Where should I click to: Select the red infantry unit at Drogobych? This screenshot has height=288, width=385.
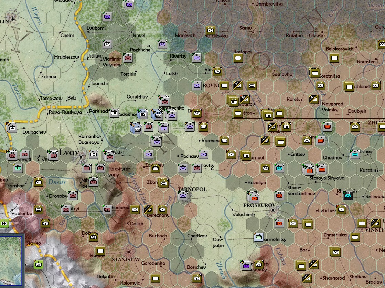(x=73, y=196)
